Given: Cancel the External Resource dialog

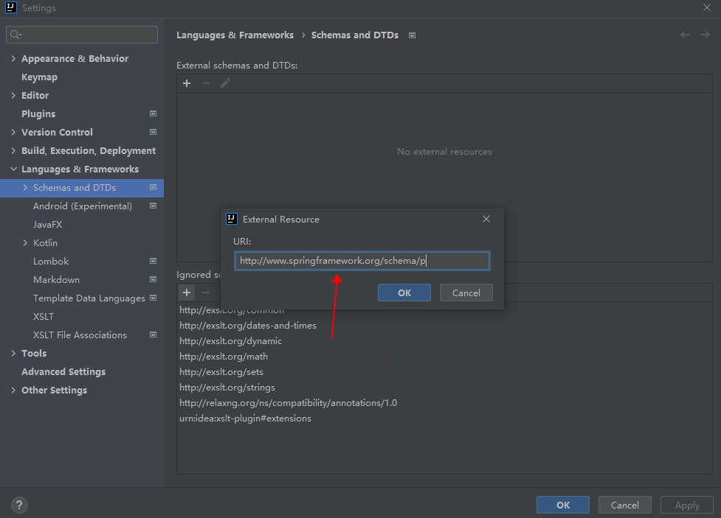Looking at the screenshot, I should 466,293.
